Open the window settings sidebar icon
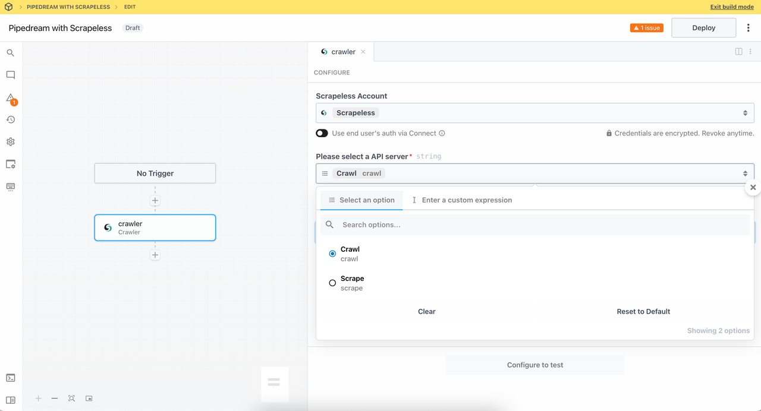 click(x=10, y=165)
